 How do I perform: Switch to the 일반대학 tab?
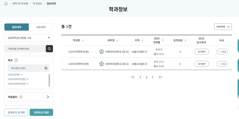point(17,27)
